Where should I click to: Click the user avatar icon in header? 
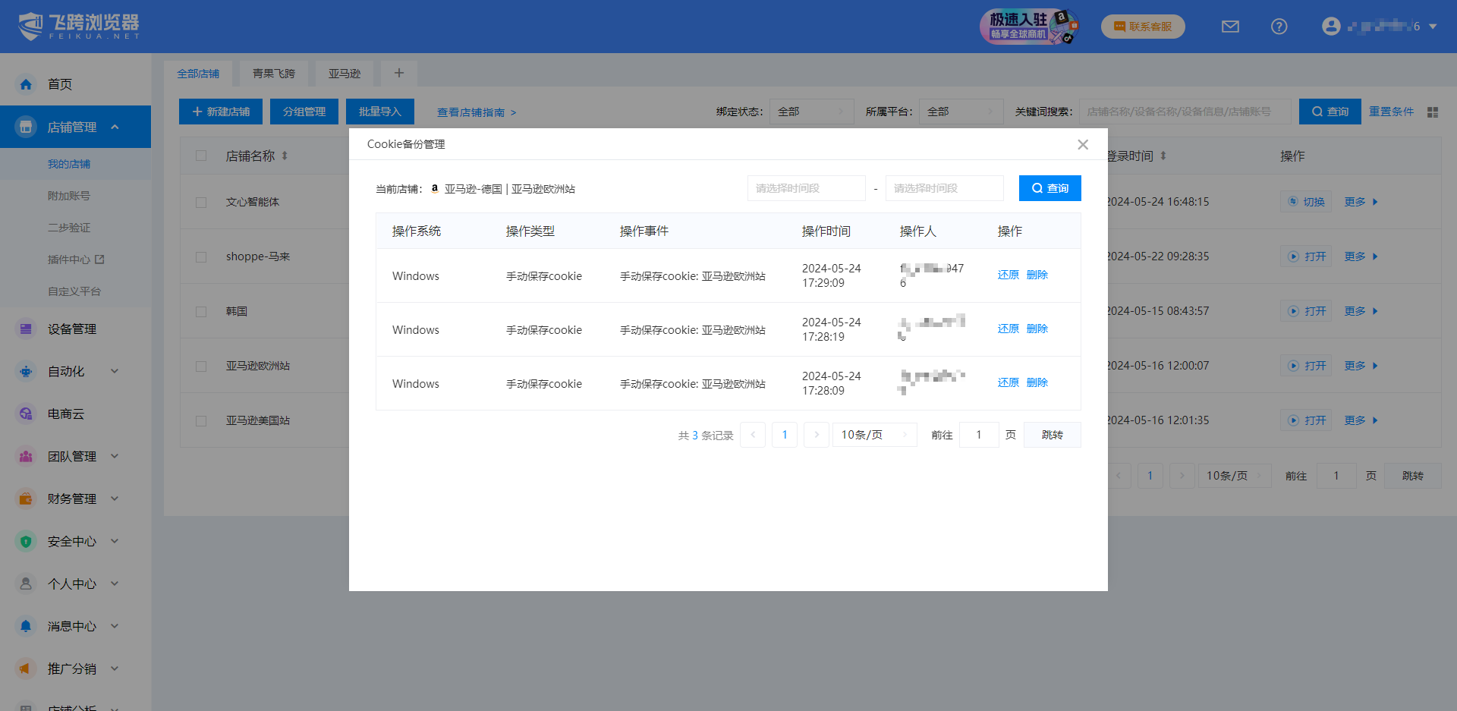click(x=1330, y=27)
